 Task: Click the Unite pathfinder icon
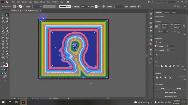click(157, 78)
